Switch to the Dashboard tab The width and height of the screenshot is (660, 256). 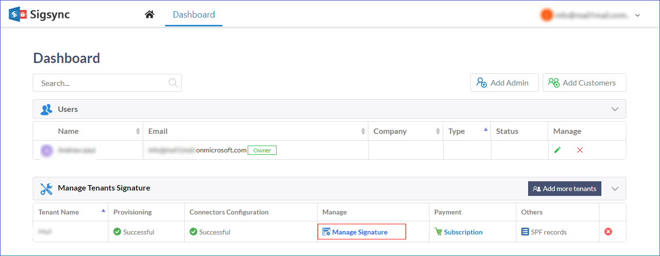193,15
